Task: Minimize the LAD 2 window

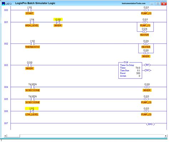Action: tap(152, 4)
